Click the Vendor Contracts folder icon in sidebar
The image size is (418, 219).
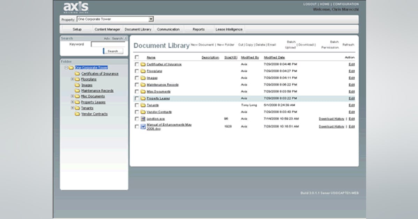coord(77,114)
